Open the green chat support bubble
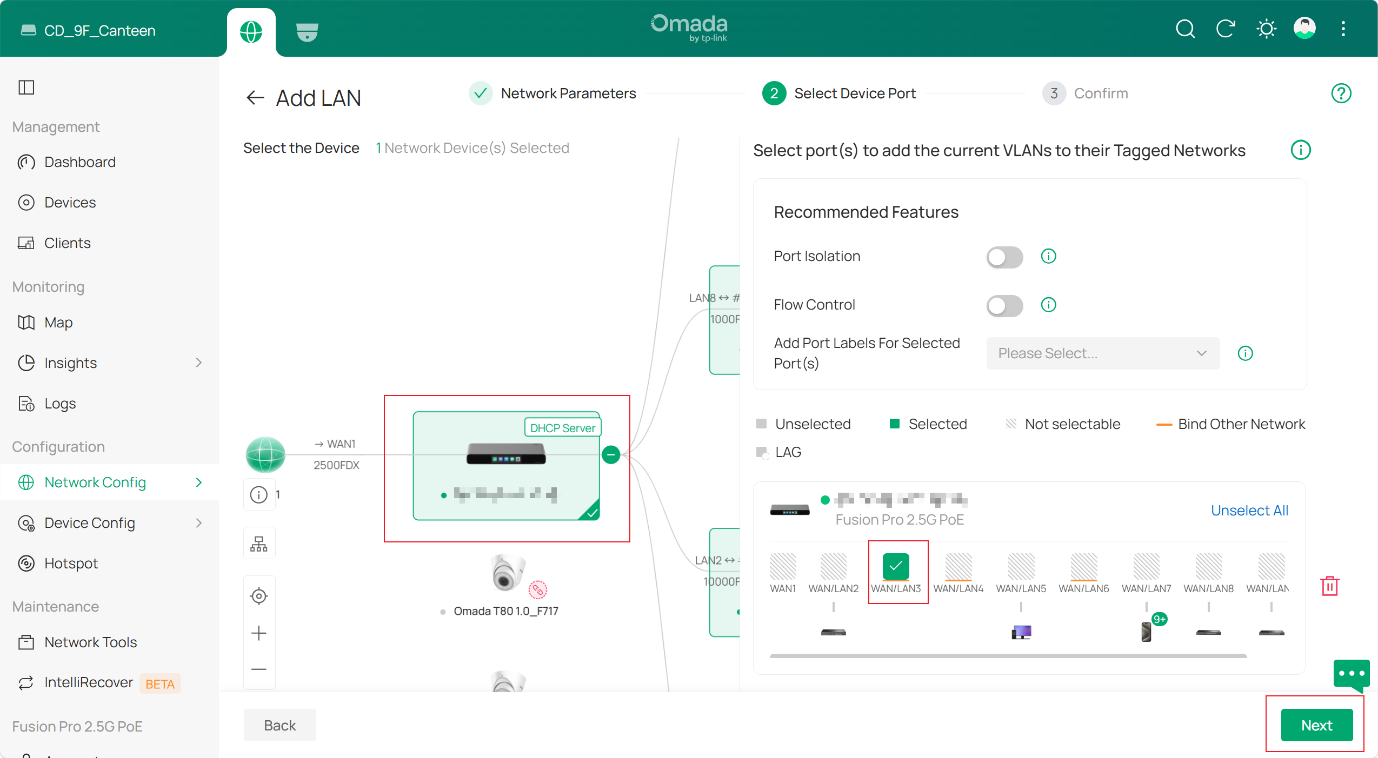 [x=1352, y=675]
